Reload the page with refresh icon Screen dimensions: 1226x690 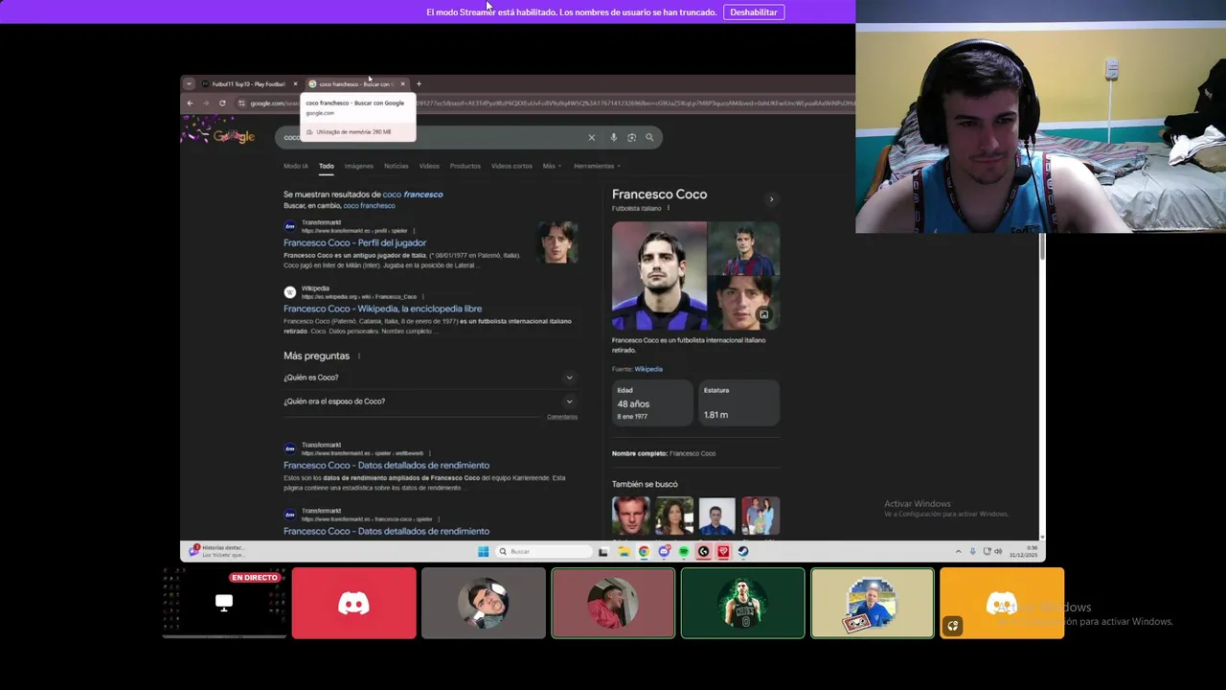222,103
